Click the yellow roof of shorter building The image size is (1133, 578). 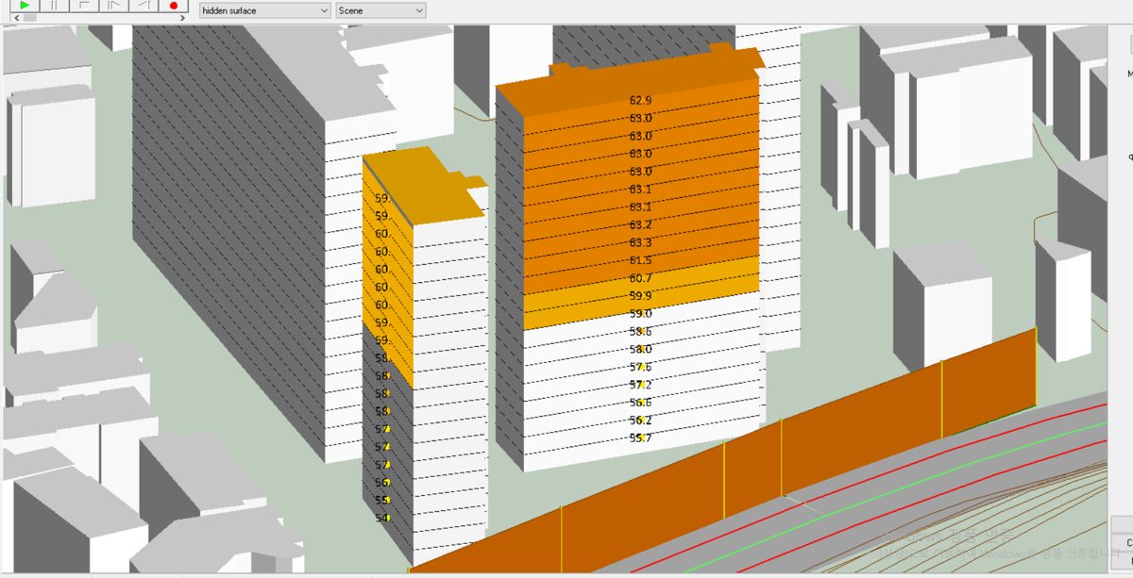(425, 184)
